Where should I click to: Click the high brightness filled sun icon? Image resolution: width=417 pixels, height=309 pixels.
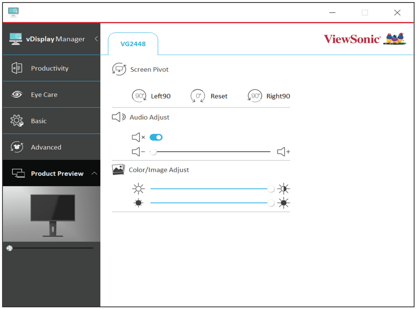(x=284, y=203)
